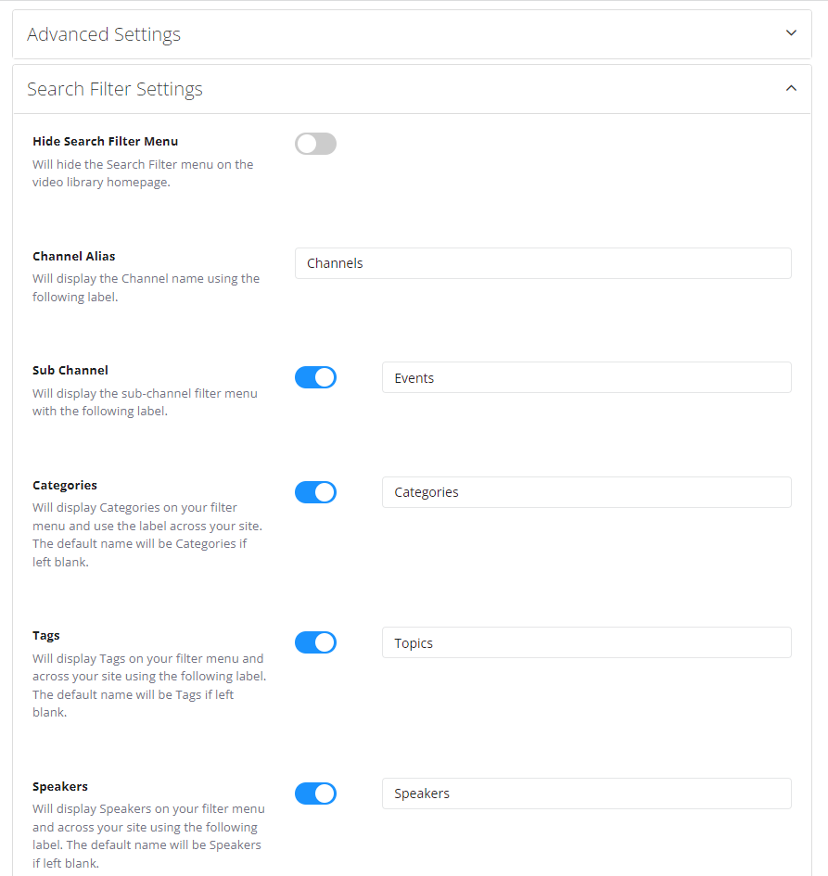This screenshot has width=828, height=876.
Task: Click the chevron icon on Advanced Settings
Action: [791, 32]
